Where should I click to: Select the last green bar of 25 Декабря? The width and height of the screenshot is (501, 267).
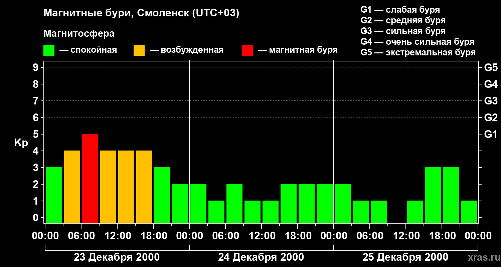(x=469, y=212)
